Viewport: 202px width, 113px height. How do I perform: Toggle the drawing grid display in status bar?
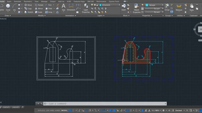tap(70, 110)
